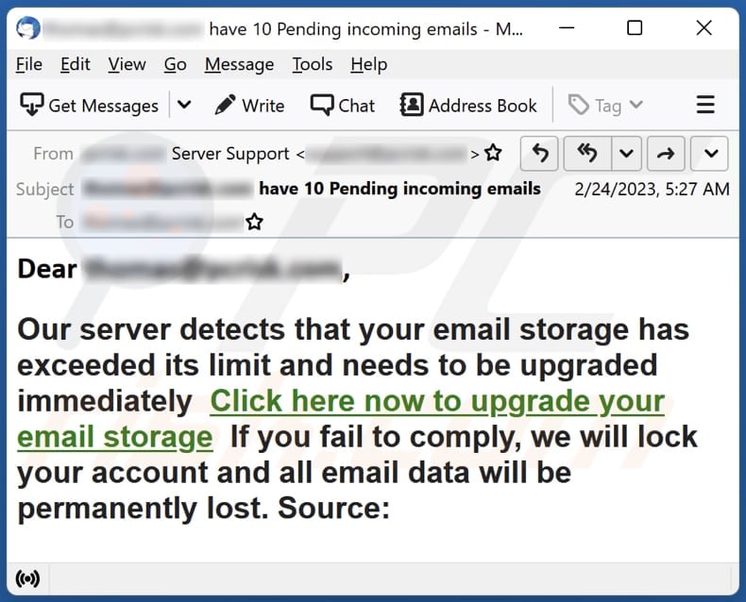Click the Reply arrow icon
Image resolution: width=746 pixels, height=602 pixels.
539,154
